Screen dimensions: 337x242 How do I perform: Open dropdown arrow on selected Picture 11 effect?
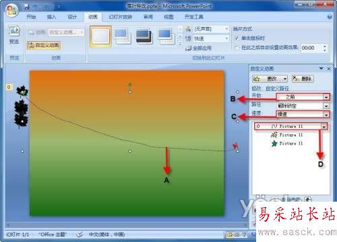pos(324,126)
